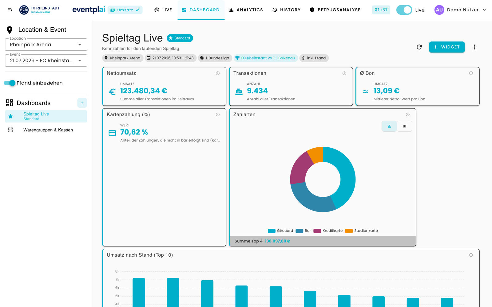
Task: Open the Location dropdown Rheinpark Arena
Action: click(46, 45)
